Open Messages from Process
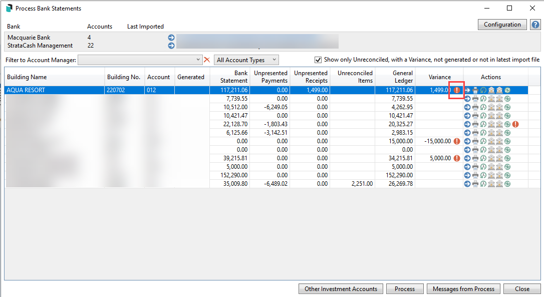 point(463,288)
